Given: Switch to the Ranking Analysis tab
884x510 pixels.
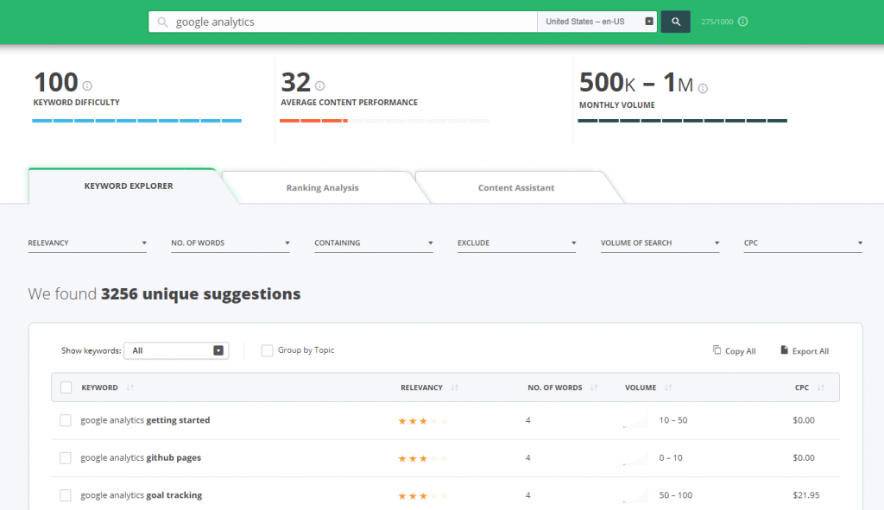Looking at the screenshot, I should click(323, 187).
